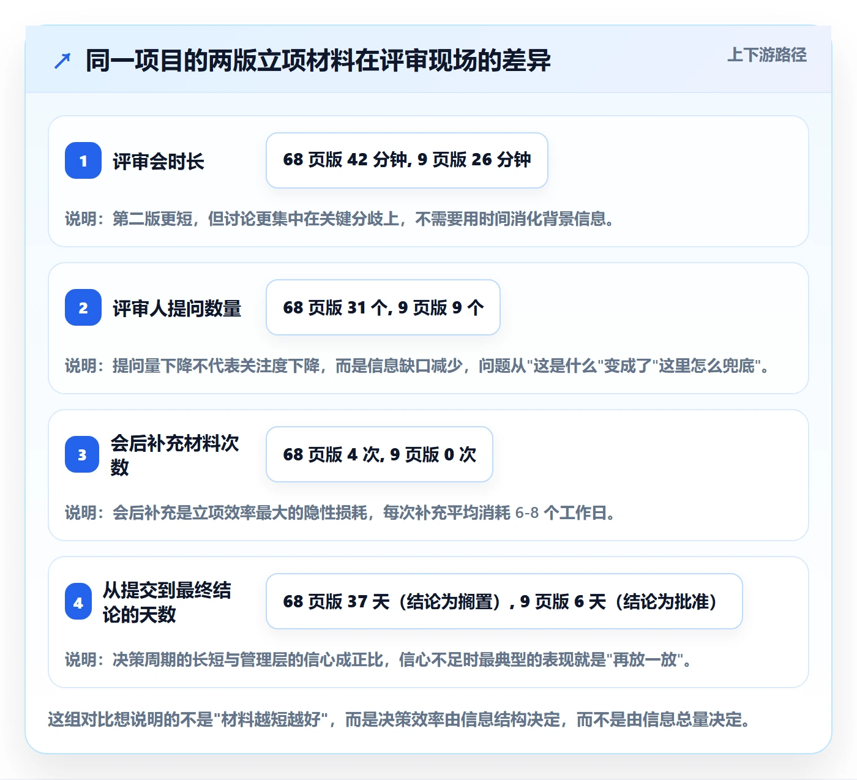
Task: Click the value box 68 页版 37 天（结论为搁置）
Action: (x=504, y=601)
